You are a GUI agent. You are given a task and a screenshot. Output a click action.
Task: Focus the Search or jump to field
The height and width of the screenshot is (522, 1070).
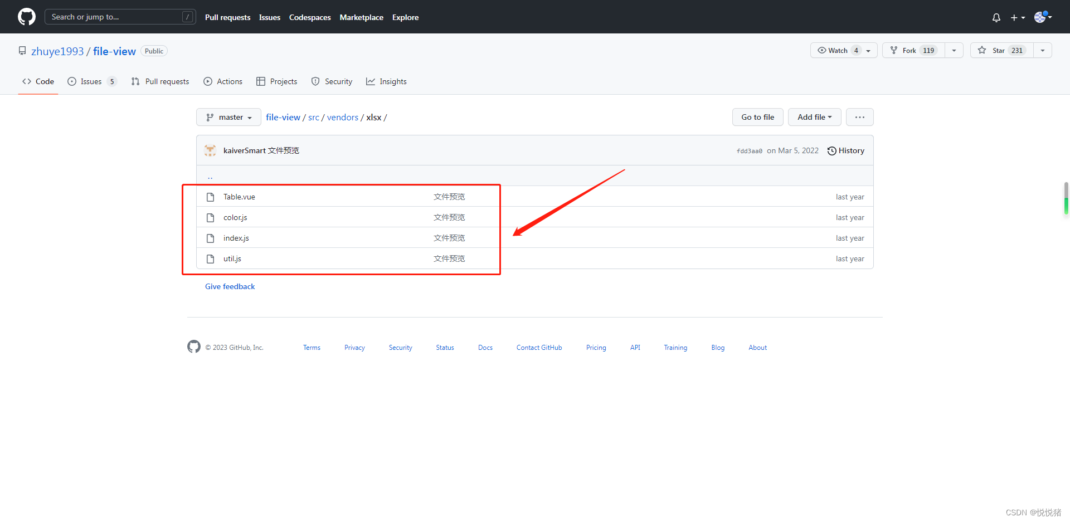[120, 17]
